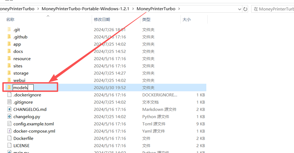
Task: Select the webui folder icon
Action: point(9,80)
